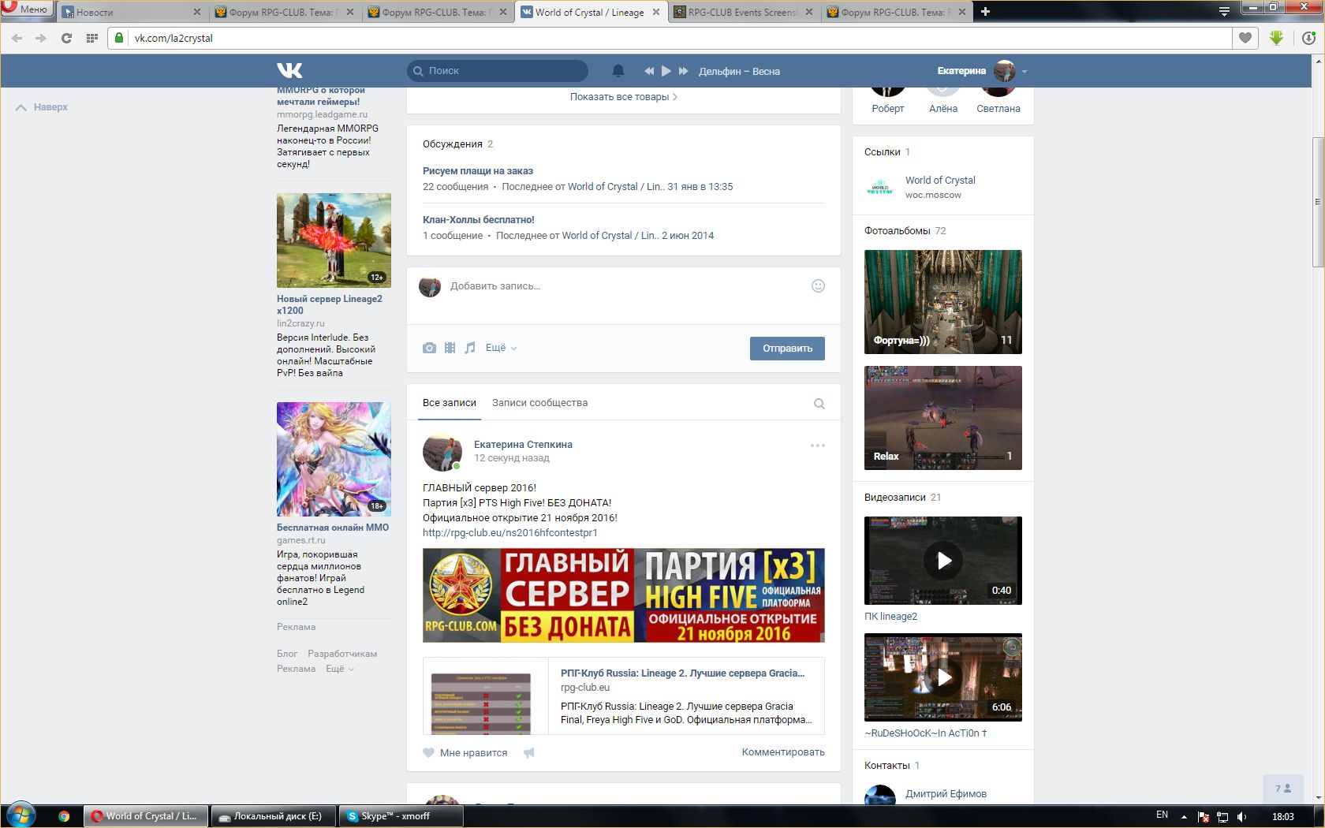
Task: Switch to Записи сообщества tab
Action: [539, 403]
